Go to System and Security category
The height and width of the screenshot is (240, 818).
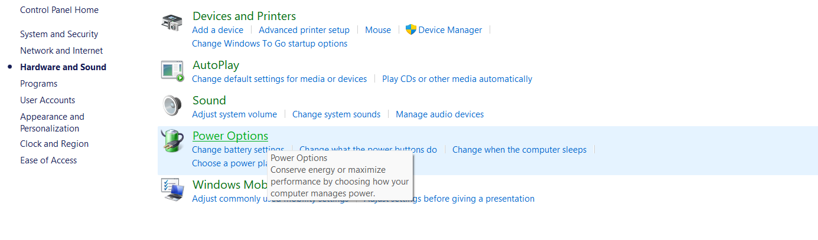(59, 34)
